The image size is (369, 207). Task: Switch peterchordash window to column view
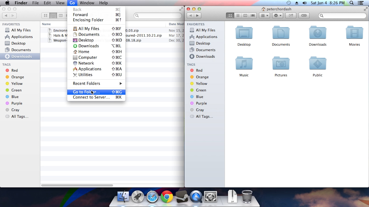(245, 16)
